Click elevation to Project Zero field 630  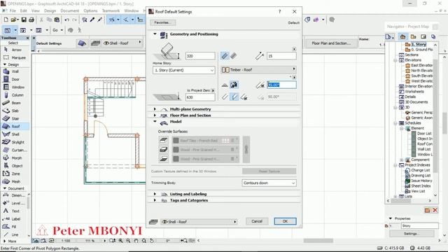pyautogui.click(x=200, y=97)
